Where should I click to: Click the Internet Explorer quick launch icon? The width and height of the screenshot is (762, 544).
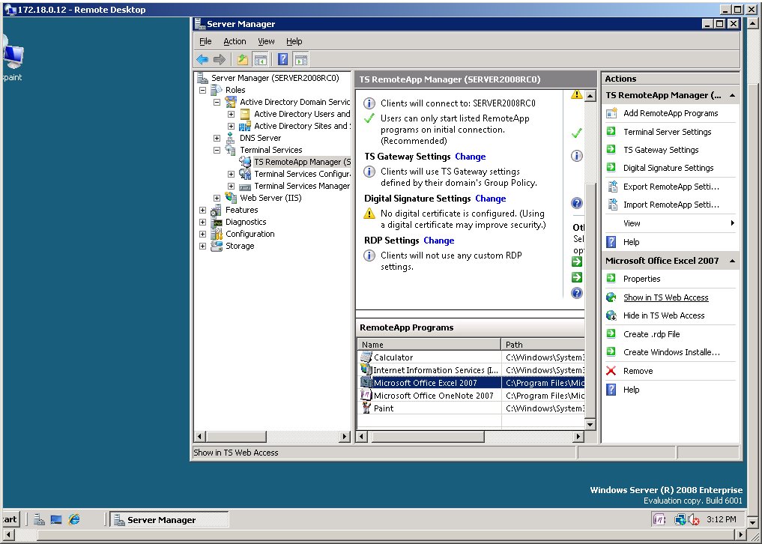click(74, 520)
